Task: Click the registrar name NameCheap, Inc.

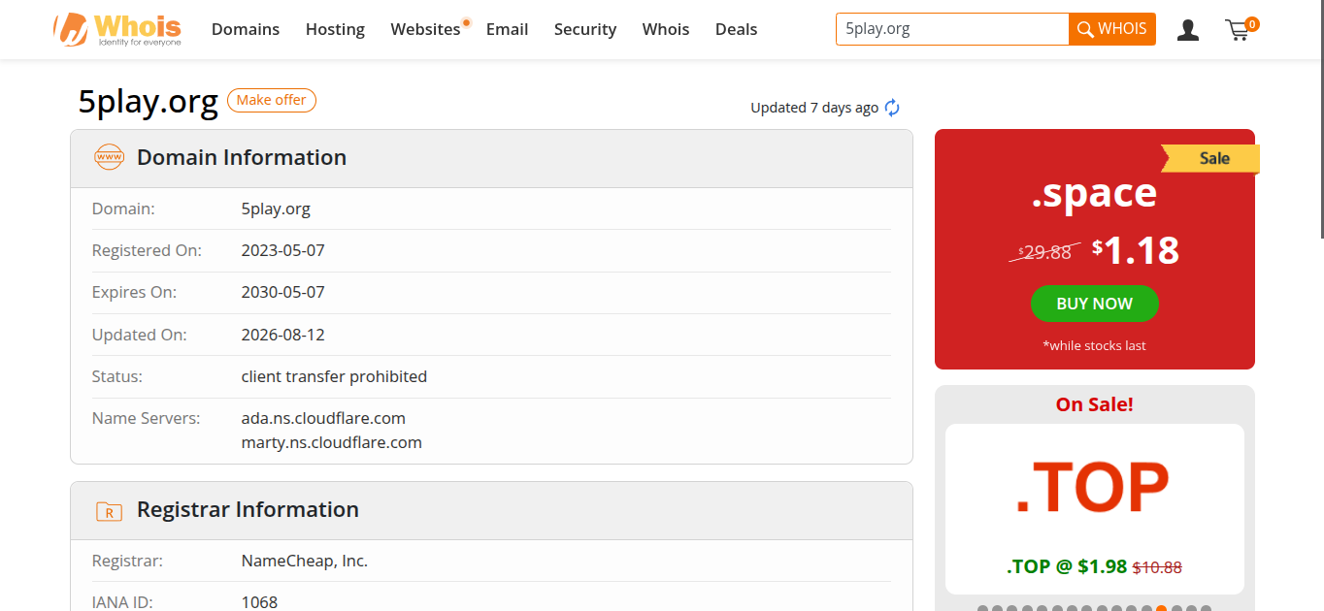Action: [305, 561]
